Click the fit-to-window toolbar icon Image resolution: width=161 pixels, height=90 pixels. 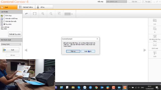[35, 14]
